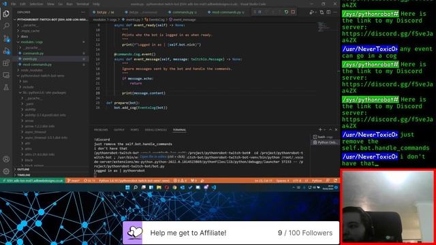
Task: Open the Source Control view
Action: tap(6, 38)
